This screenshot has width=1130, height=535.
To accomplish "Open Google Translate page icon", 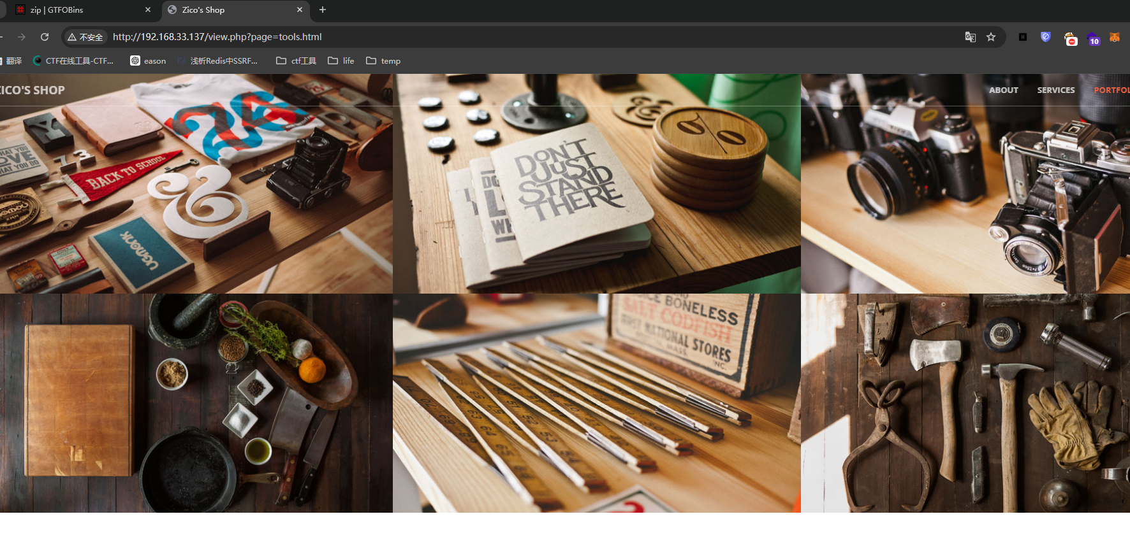I will click(x=971, y=37).
